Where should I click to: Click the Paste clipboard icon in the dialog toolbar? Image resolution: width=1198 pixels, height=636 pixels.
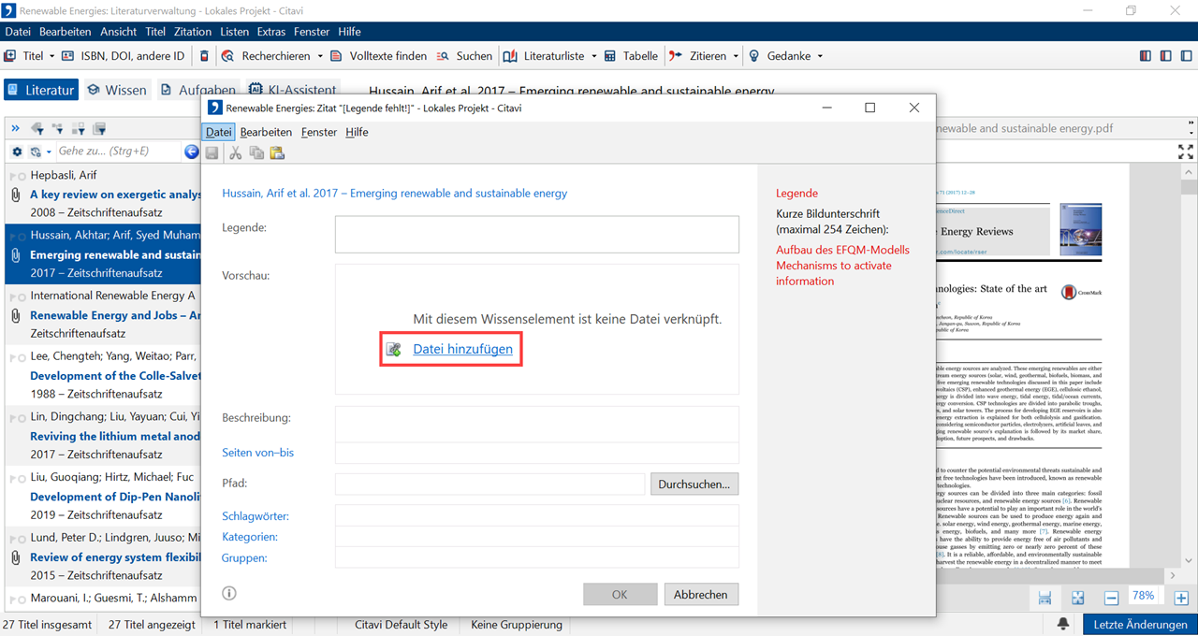click(277, 153)
